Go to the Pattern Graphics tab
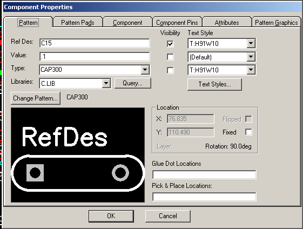Image resolution: width=303 pixels, height=229 pixels. click(x=277, y=23)
